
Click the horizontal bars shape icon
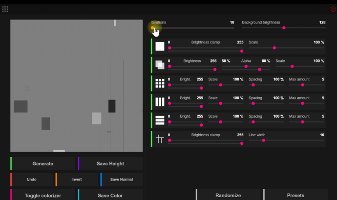click(160, 120)
